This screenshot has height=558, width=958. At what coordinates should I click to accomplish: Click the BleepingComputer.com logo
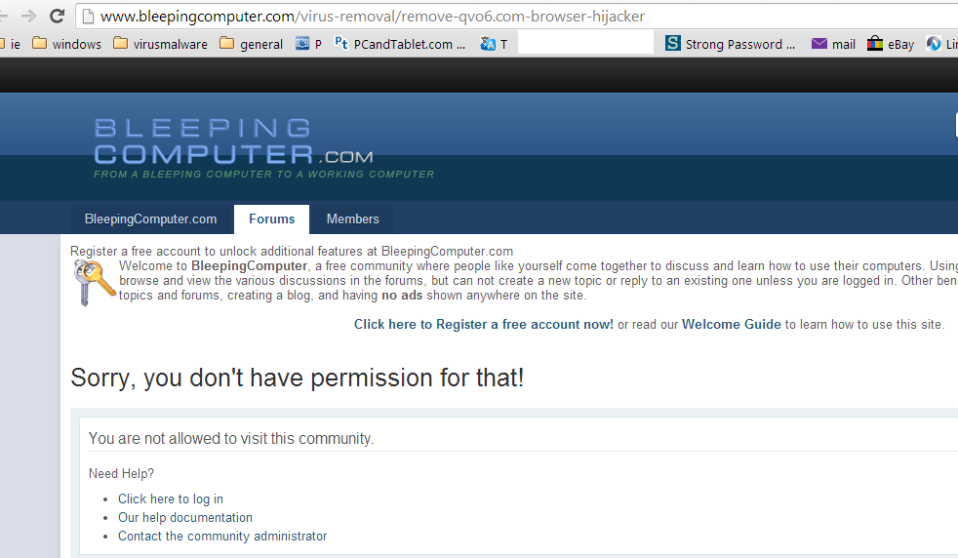pyautogui.click(x=233, y=141)
